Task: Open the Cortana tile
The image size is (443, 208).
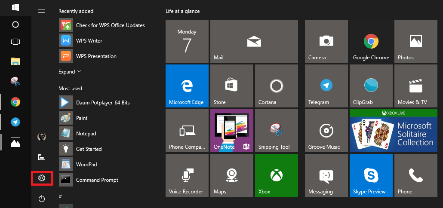Action: click(x=276, y=86)
